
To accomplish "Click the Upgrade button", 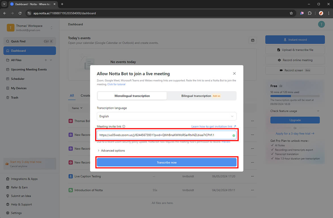I will pyautogui.click(x=295, y=120).
